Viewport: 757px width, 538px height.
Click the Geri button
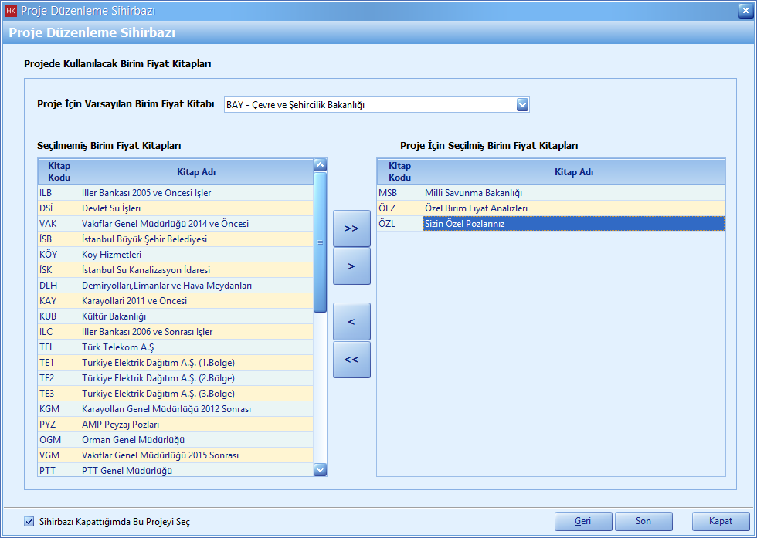[x=583, y=521]
